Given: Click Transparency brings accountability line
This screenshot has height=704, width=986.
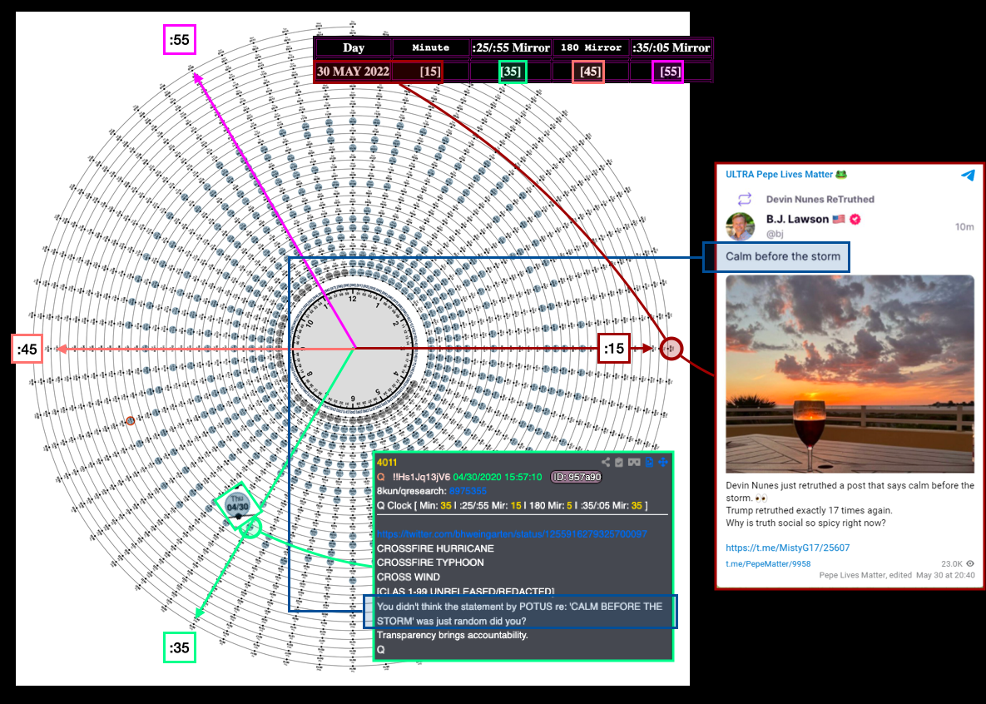Looking at the screenshot, I should coord(452,635).
